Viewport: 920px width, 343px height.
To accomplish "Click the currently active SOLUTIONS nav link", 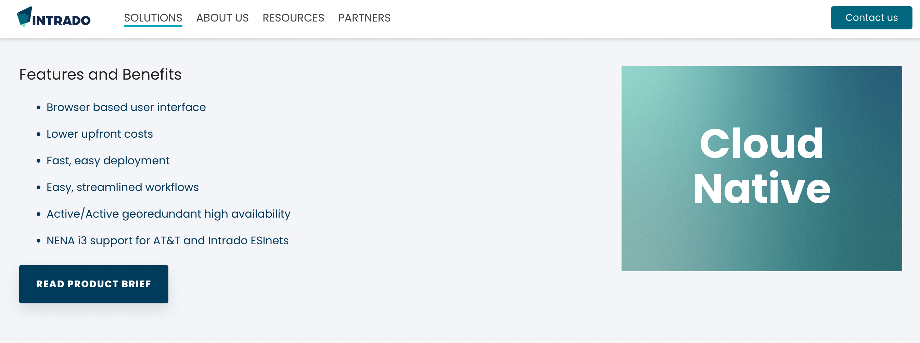I will pos(153,18).
